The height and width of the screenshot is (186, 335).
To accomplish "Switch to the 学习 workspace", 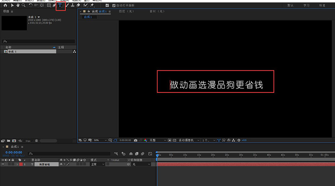I will (x=307, y=5).
